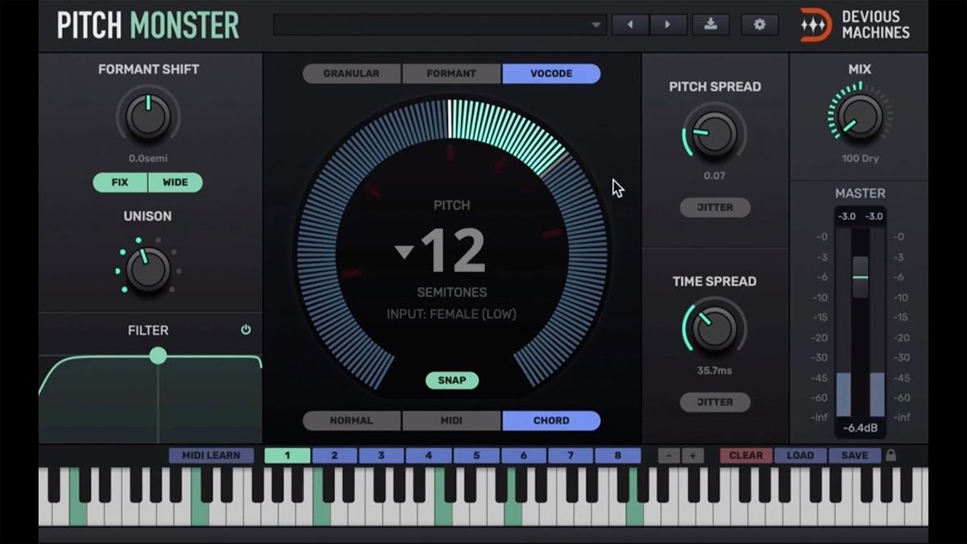This screenshot has height=544, width=967.
Task: Click the CLEAR chord button
Action: 745,455
